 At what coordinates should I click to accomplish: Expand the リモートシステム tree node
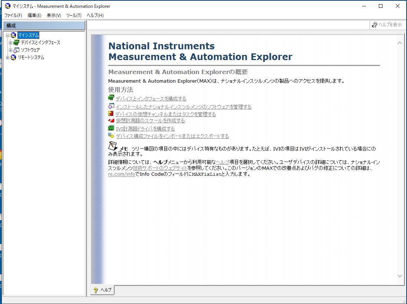(7, 57)
